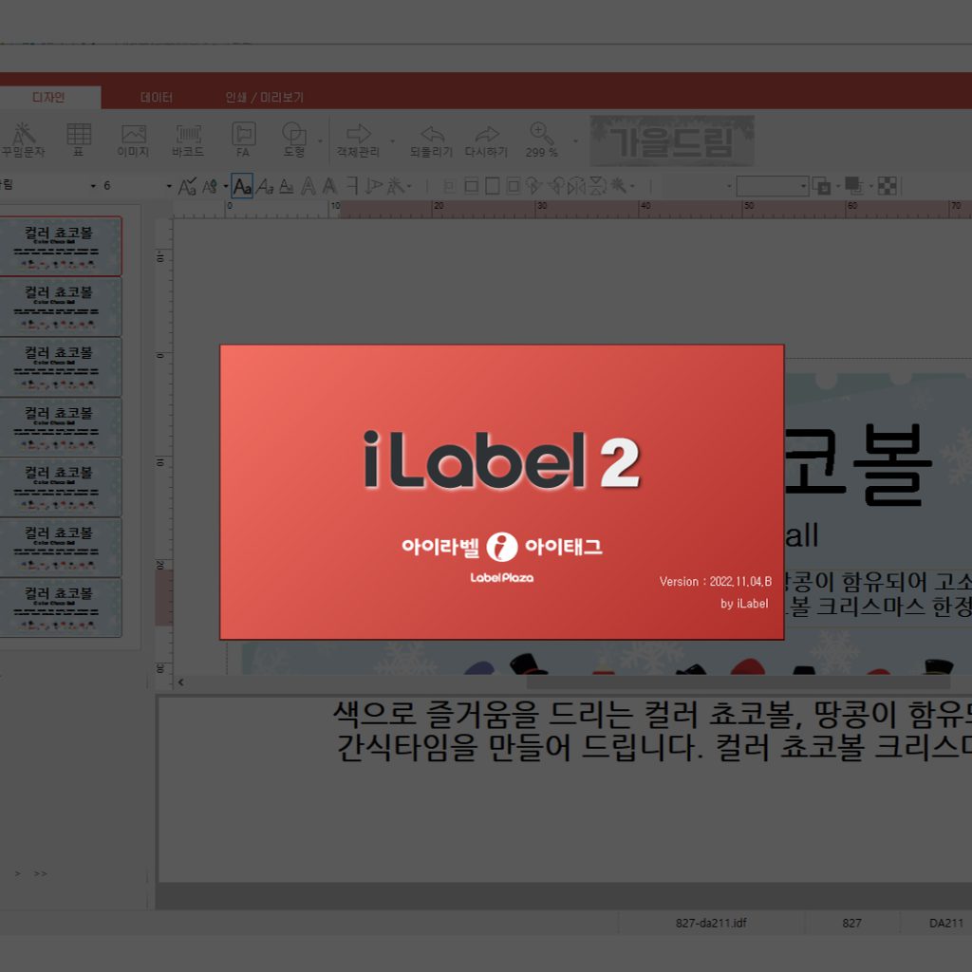The width and height of the screenshot is (972, 972).
Task: Click the first sparkle text effect icon
Action: point(395,186)
